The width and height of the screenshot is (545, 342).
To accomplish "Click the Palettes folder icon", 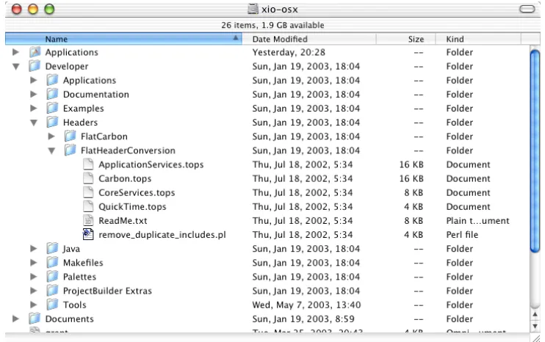I will (x=52, y=277).
